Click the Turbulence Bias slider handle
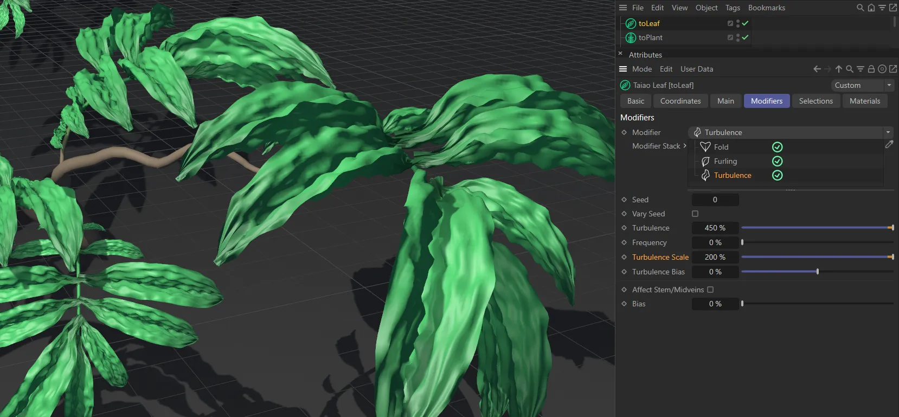 point(818,272)
